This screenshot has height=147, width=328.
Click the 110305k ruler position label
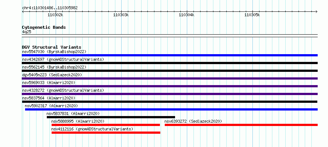pos(252,15)
